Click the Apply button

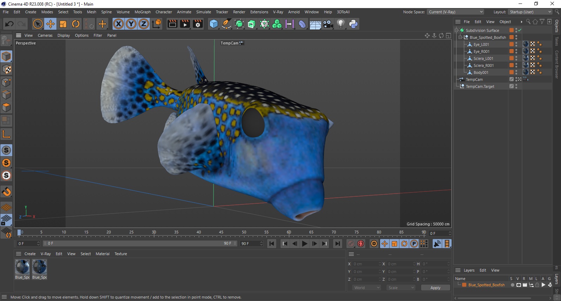point(435,288)
